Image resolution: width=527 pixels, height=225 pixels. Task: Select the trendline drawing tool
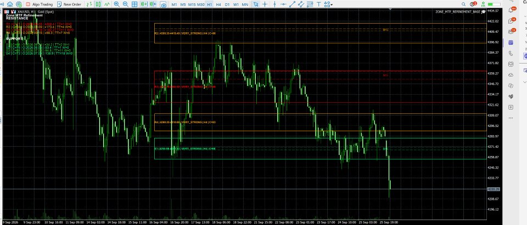pyautogui.click(x=293, y=4)
